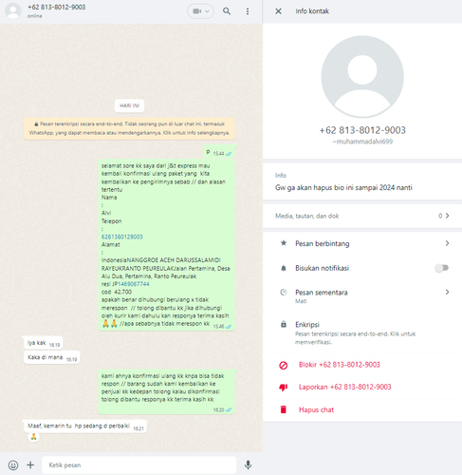Click the contact number in chat header
462x475 pixels.
[x=57, y=7]
